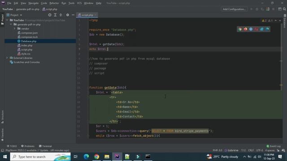Open the Terminal tool window

click(45, 146)
